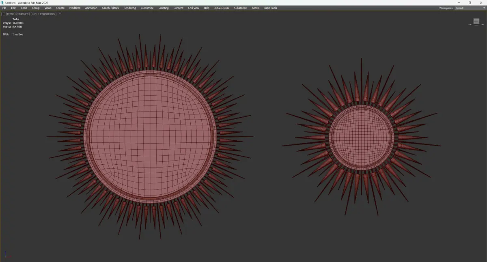Open the rapidTools menu
The height and width of the screenshot is (262, 487).
point(270,8)
